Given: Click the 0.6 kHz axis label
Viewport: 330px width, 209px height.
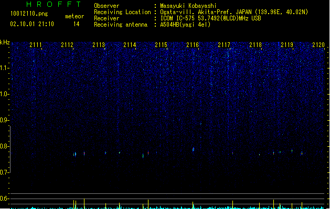Looking at the screenshot, I should (4, 199).
